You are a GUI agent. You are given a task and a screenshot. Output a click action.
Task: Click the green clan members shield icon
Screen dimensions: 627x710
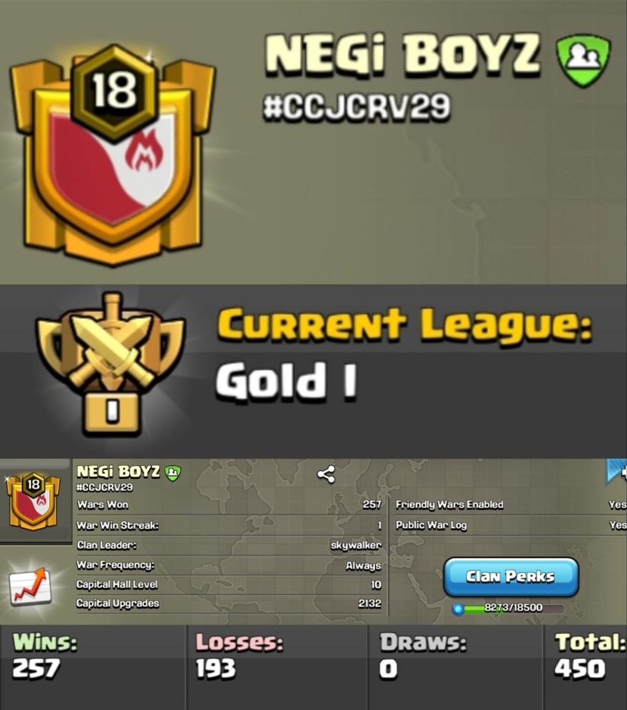pyautogui.click(x=583, y=60)
